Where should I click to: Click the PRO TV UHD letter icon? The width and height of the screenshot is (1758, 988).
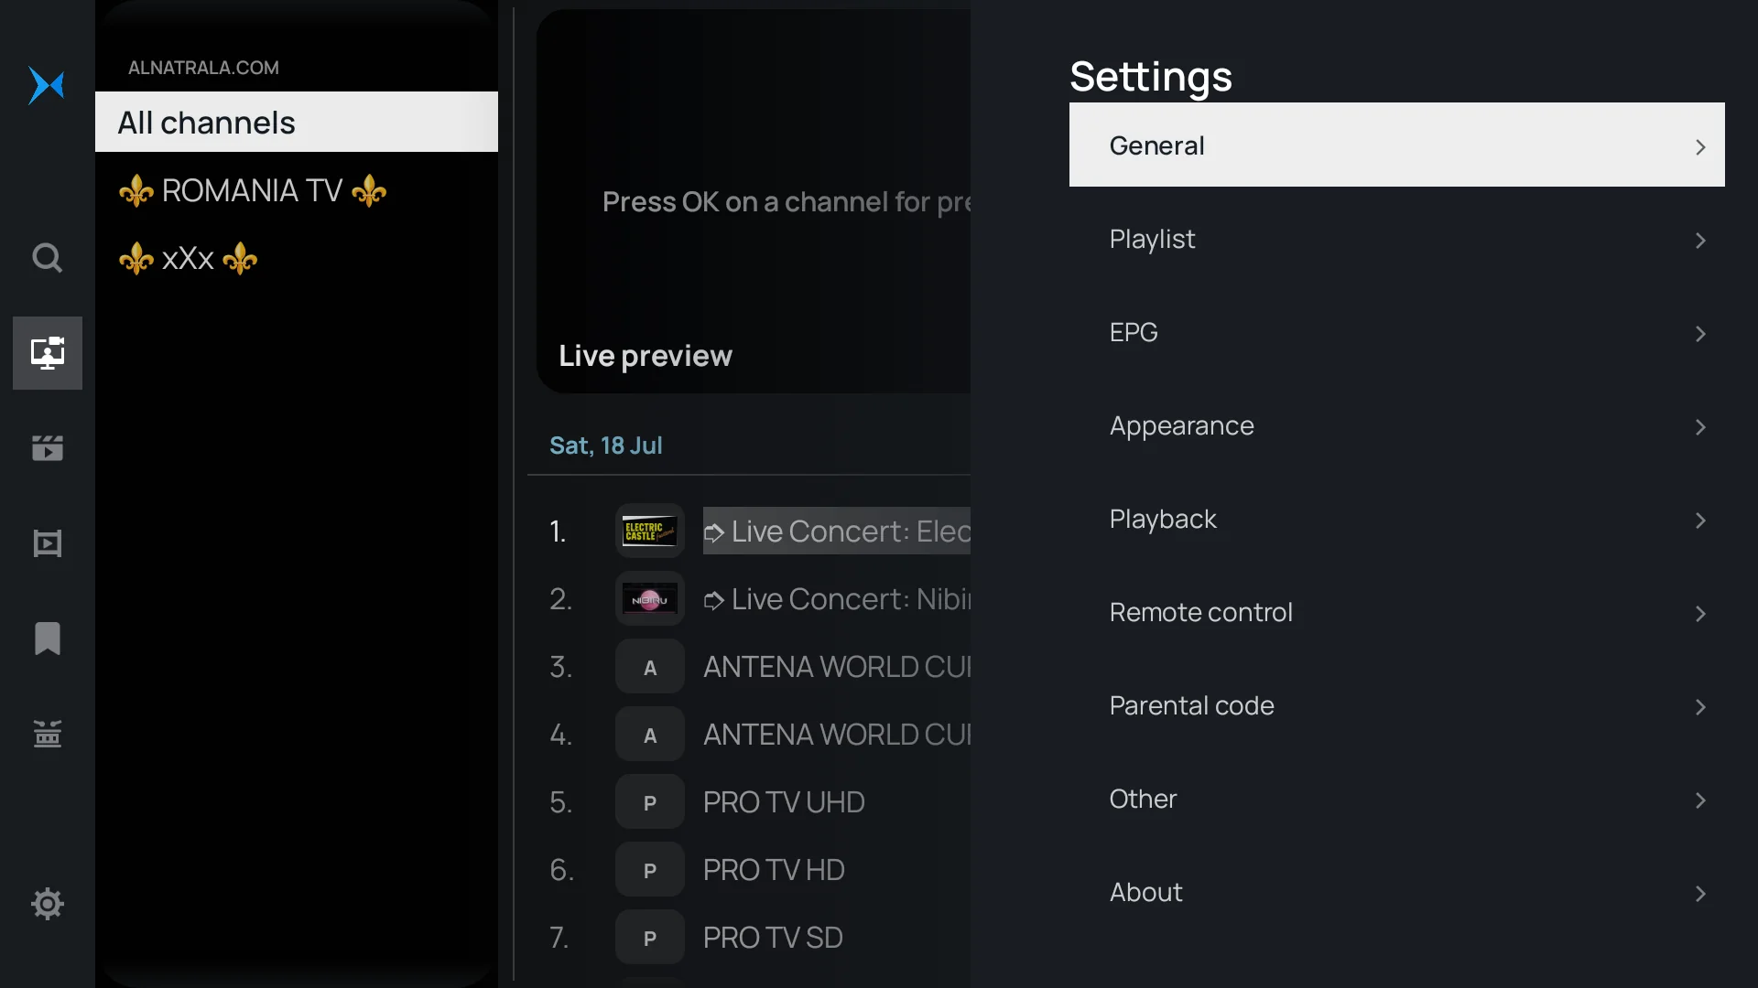[650, 801]
